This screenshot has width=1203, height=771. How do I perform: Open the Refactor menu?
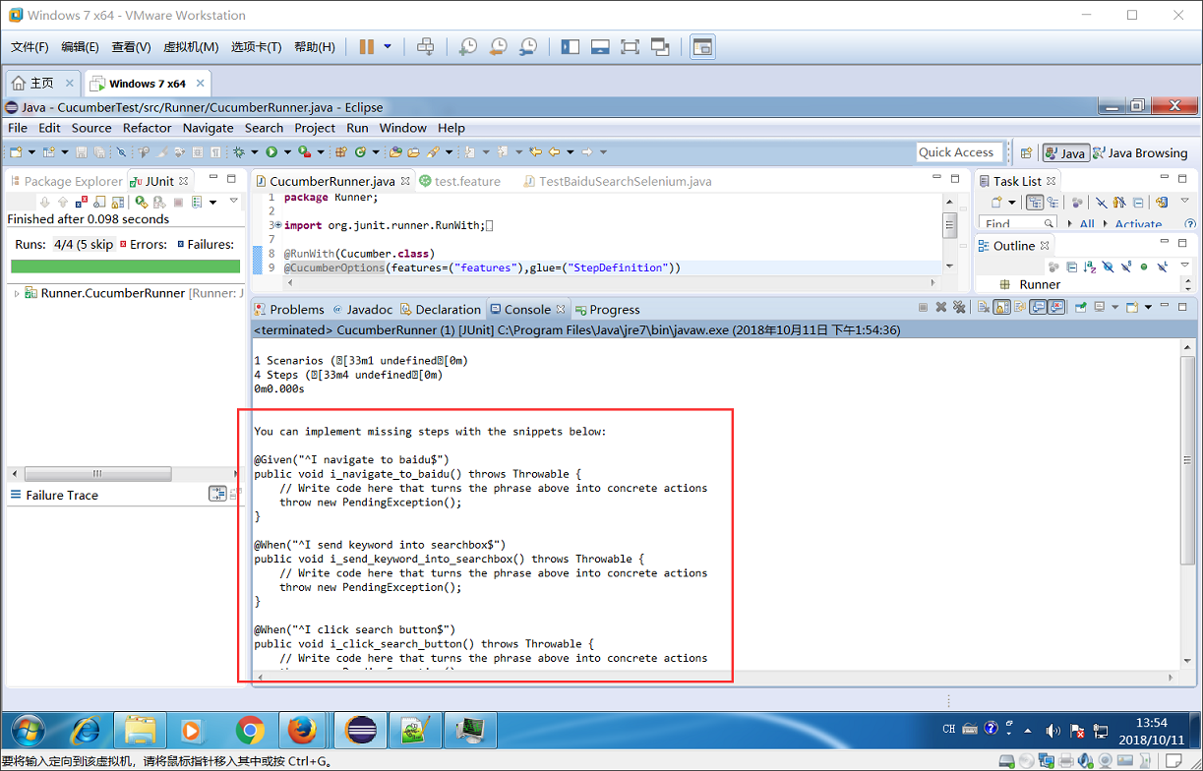click(147, 128)
